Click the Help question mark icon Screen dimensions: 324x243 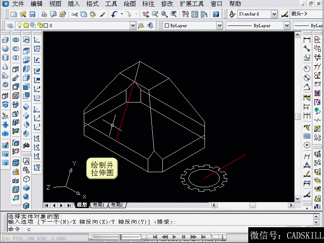click(216, 14)
